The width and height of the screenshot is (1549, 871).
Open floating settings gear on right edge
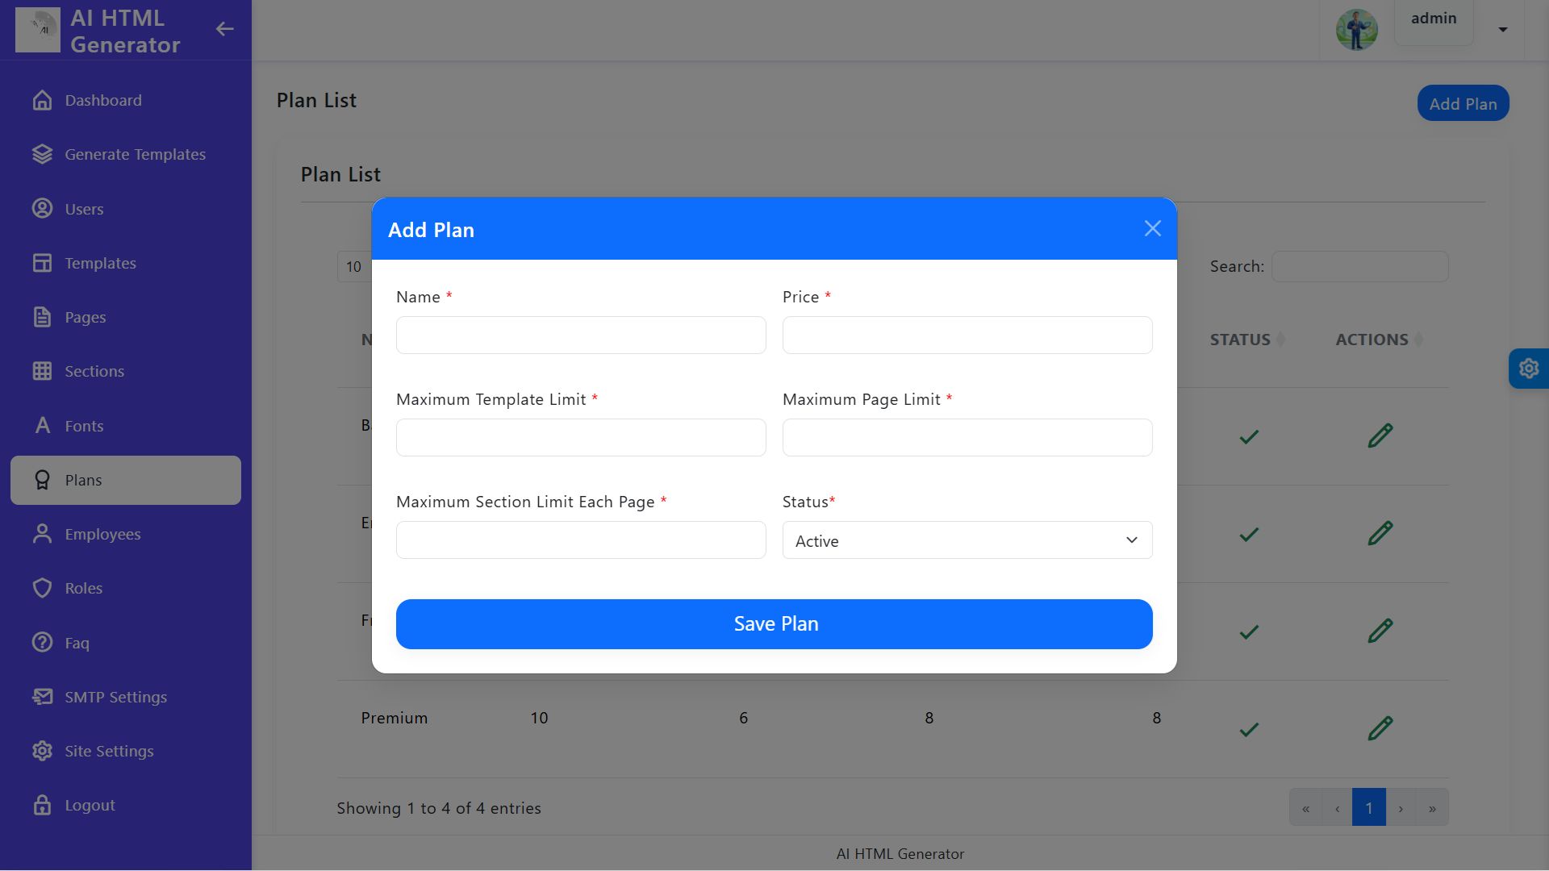tap(1528, 369)
